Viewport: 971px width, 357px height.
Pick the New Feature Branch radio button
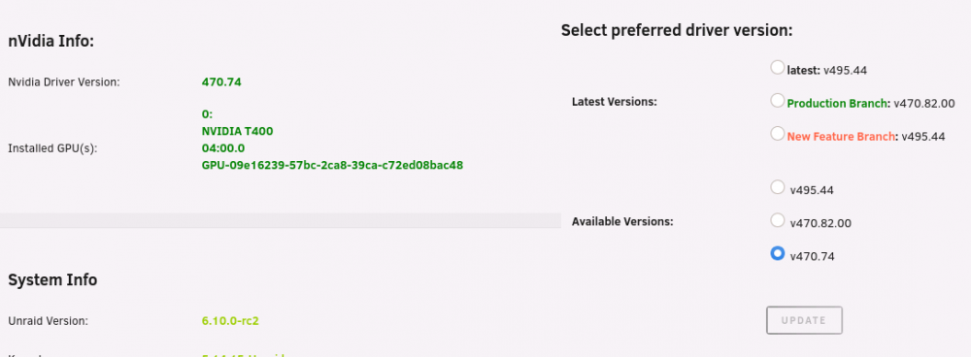pyautogui.click(x=777, y=133)
